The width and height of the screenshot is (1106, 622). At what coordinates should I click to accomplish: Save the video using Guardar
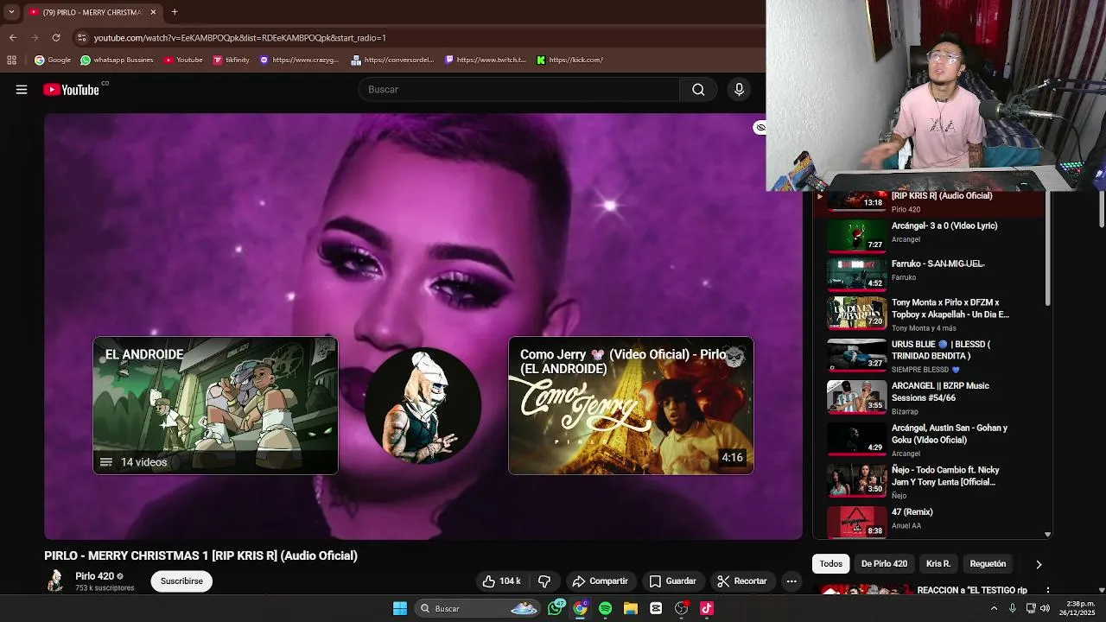(672, 581)
